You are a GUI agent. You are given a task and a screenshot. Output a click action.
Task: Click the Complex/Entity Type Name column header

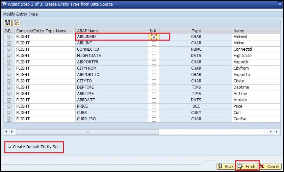[x=45, y=31]
